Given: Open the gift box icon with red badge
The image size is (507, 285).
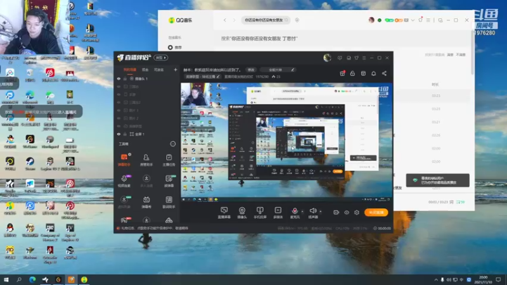Looking at the screenshot, I should coord(342,73).
